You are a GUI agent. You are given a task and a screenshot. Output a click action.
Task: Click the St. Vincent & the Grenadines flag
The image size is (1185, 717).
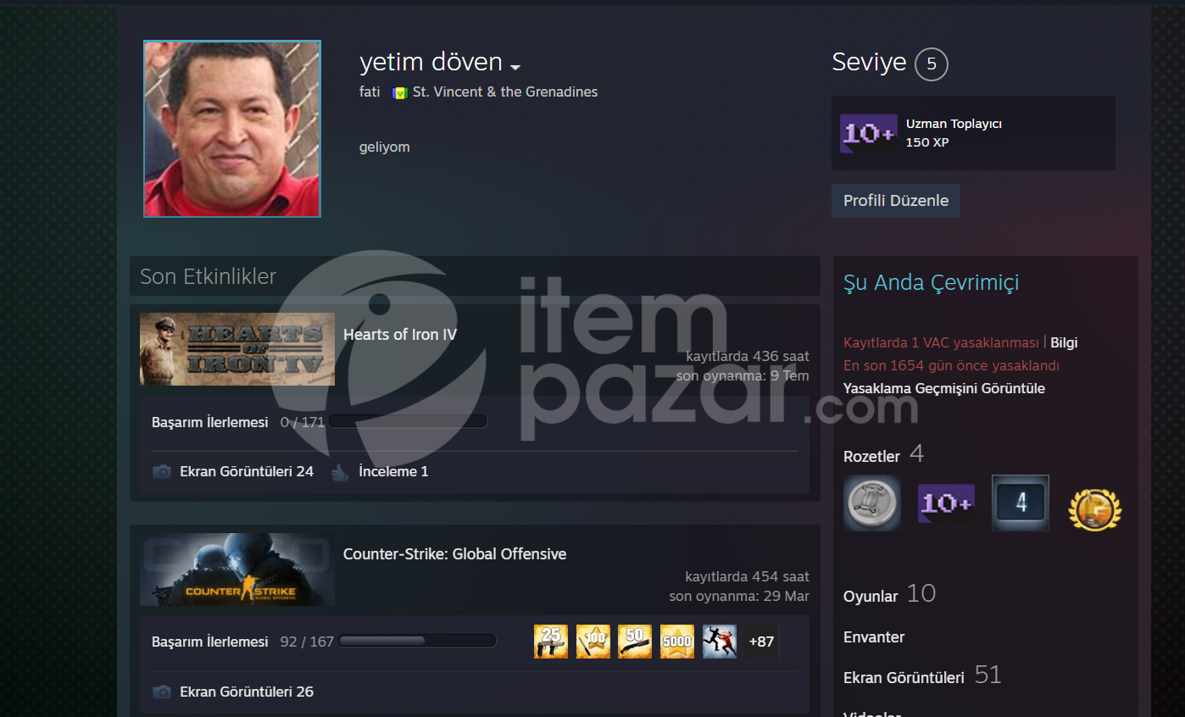[x=399, y=92]
